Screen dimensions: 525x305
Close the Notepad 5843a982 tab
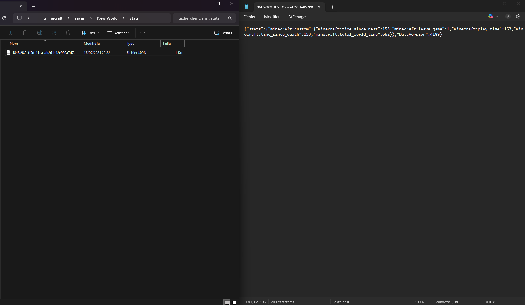(319, 7)
